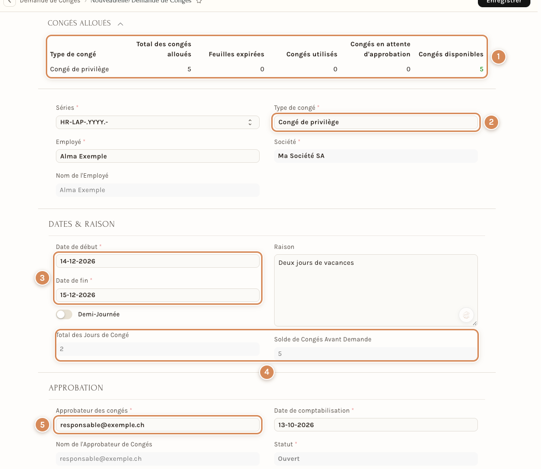Click the Feuilles expirées column header
The width and height of the screenshot is (541, 469).
point(237,54)
